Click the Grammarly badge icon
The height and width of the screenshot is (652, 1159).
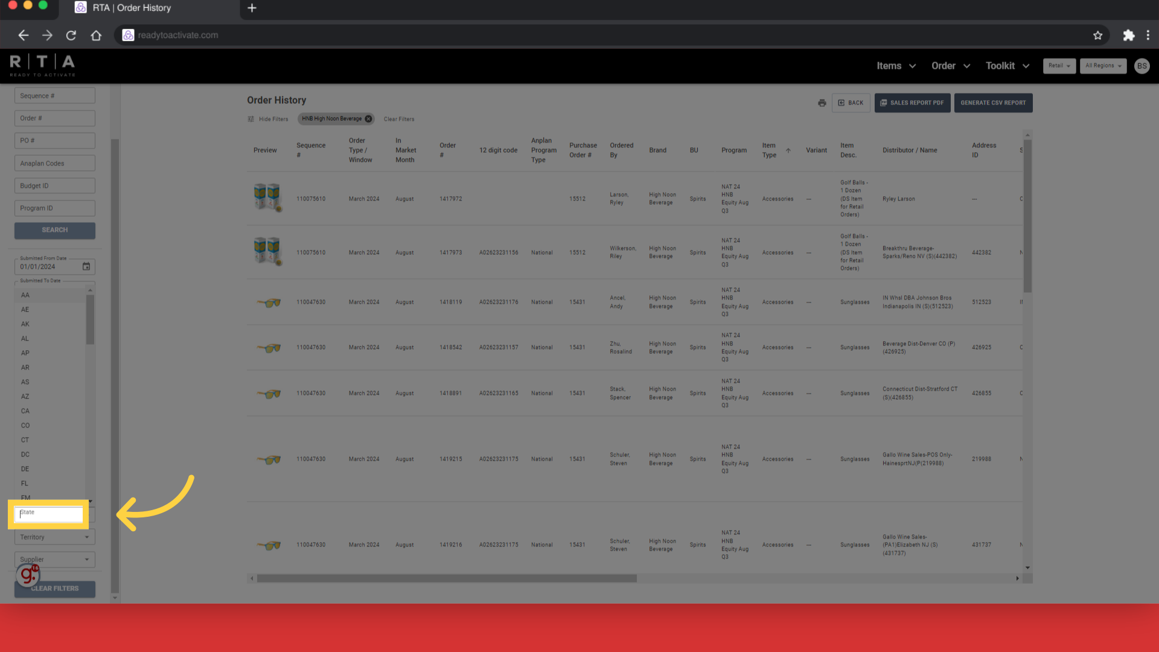(28, 574)
